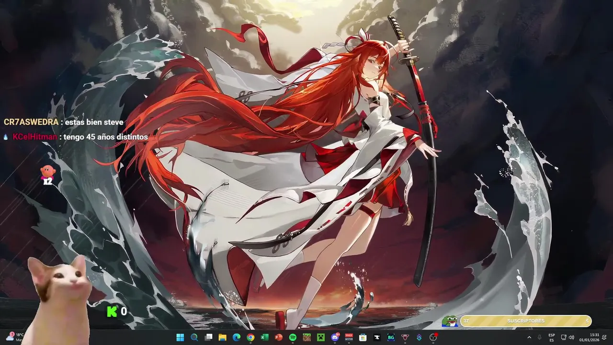The height and width of the screenshot is (345, 613).
Task: Switch to Spotify app
Action: coord(293,337)
